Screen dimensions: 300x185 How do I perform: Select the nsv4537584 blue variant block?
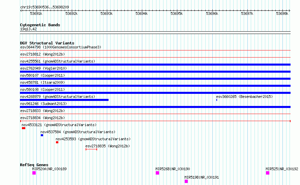pos(42,135)
